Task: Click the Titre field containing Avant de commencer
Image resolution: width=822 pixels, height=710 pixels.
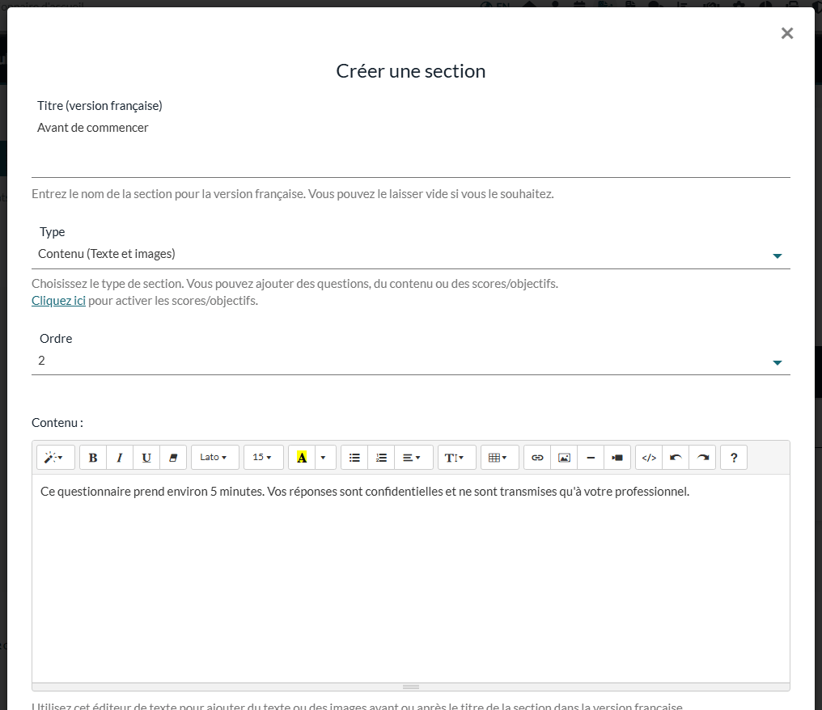Action: [x=410, y=148]
